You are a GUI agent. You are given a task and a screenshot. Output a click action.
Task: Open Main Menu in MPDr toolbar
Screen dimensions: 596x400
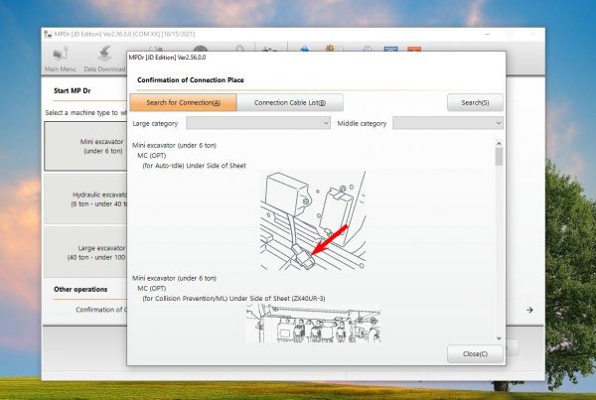(x=60, y=60)
